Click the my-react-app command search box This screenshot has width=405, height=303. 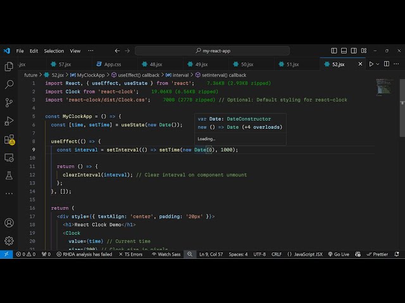click(216, 50)
